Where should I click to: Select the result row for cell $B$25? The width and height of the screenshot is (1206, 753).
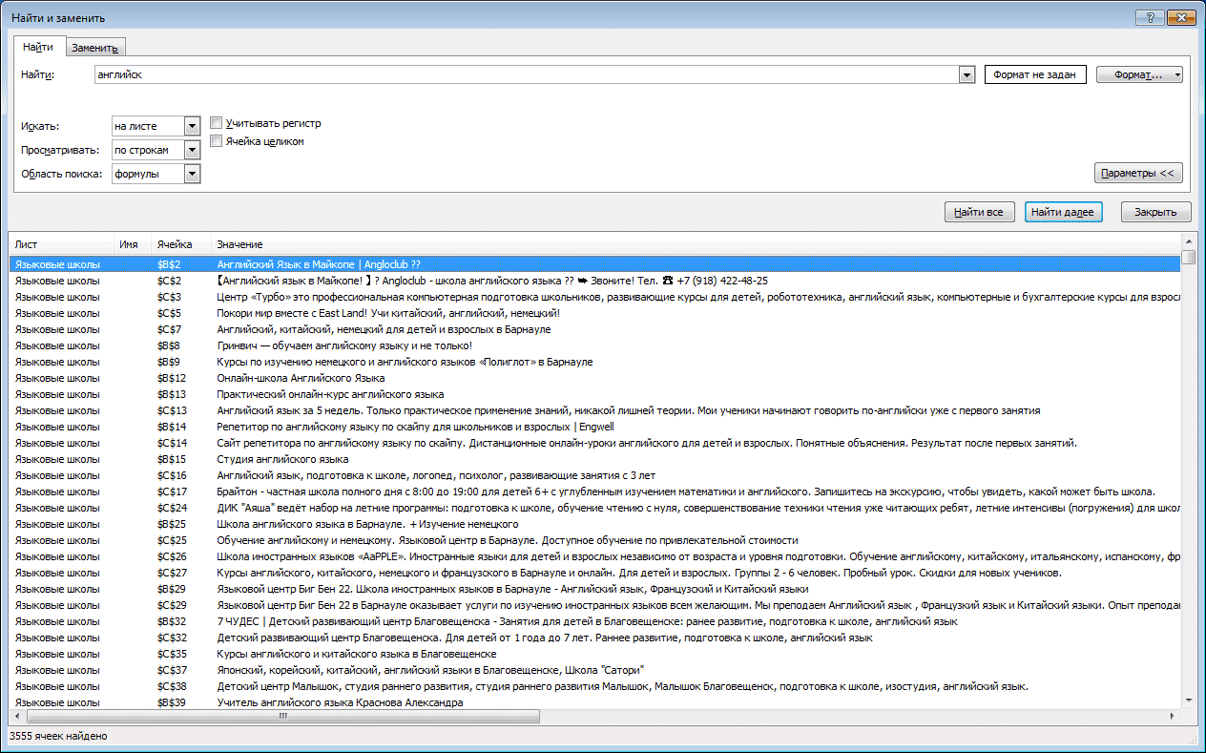click(594, 524)
